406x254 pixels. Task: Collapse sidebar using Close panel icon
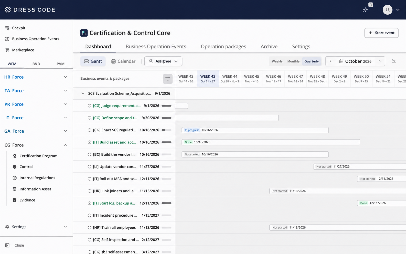pyautogui.click(x=7, y=245)
